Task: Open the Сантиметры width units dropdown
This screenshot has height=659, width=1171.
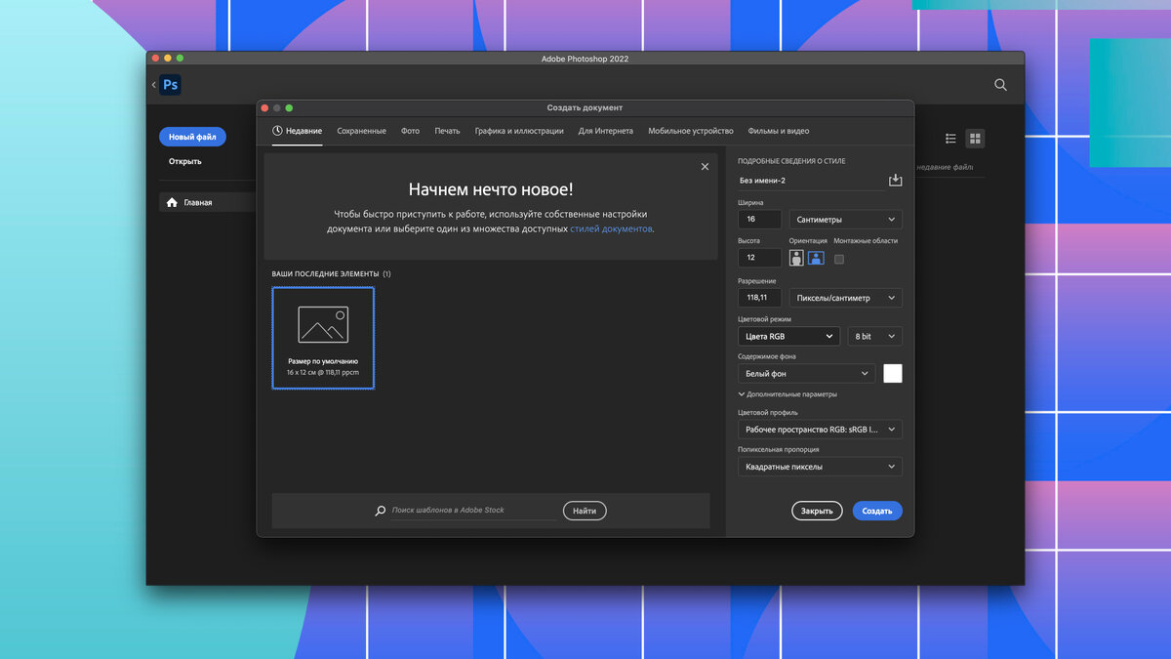Action: point(845,220)
